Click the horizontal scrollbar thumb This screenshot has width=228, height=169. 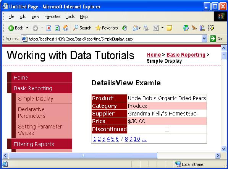click(x=83, y=155)
